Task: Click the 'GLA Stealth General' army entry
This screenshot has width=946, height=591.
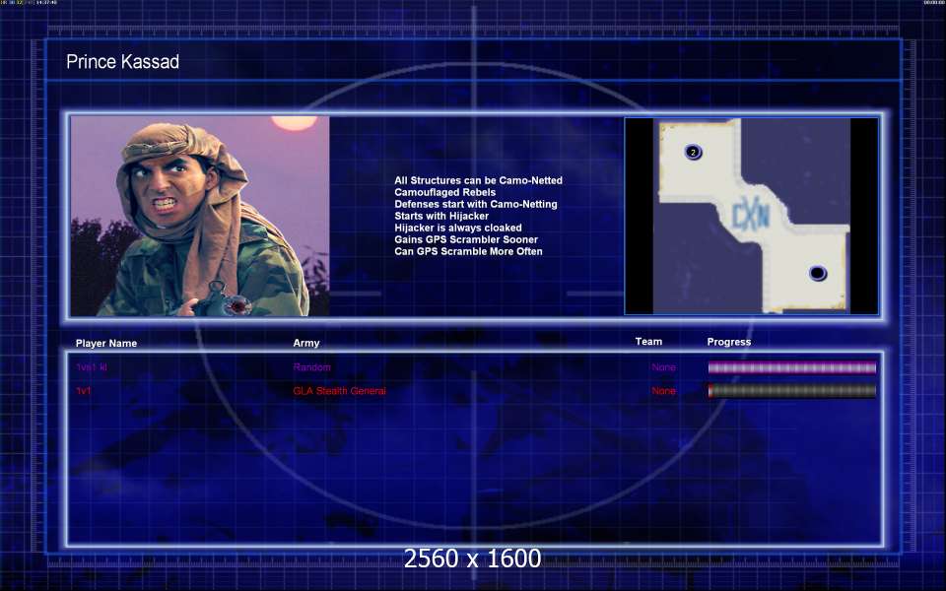Action: [340, 391]
